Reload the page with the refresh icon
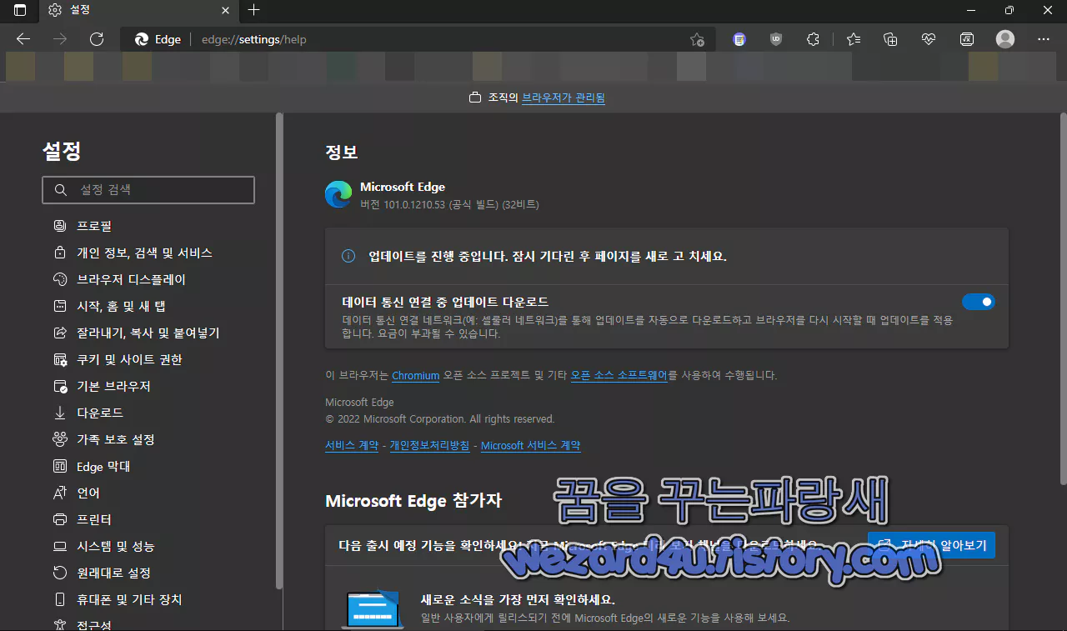Viewport: 1067px width, 631px height. (x=97, y=38)
